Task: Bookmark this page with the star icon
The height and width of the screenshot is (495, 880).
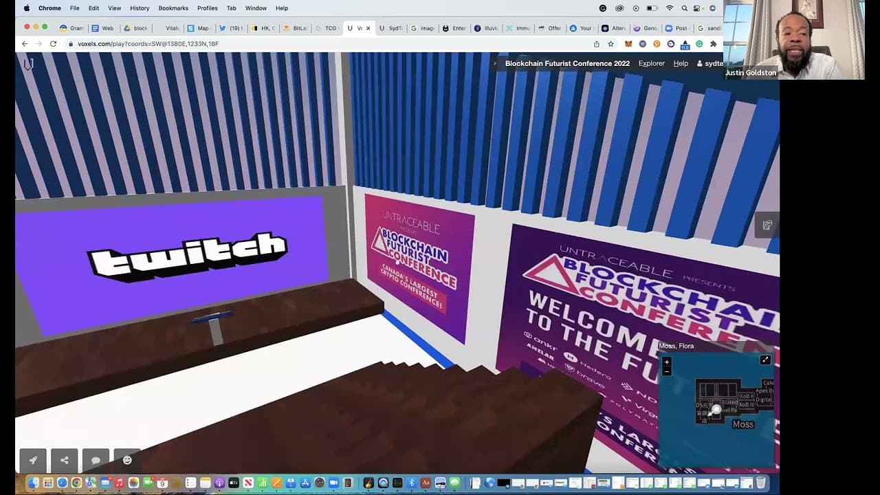Action: 610,43
